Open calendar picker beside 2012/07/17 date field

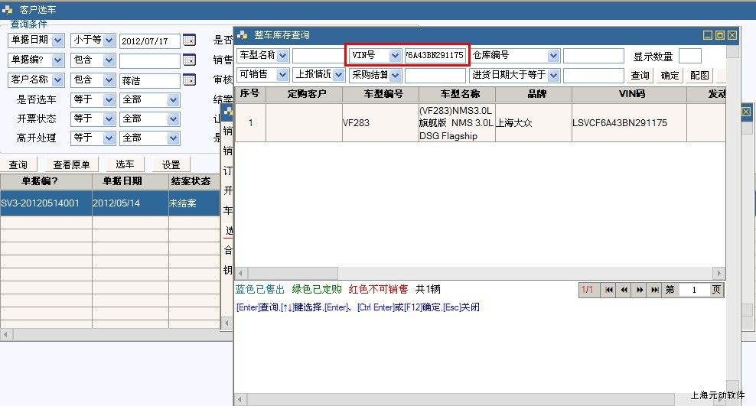[x=189, y=41]
